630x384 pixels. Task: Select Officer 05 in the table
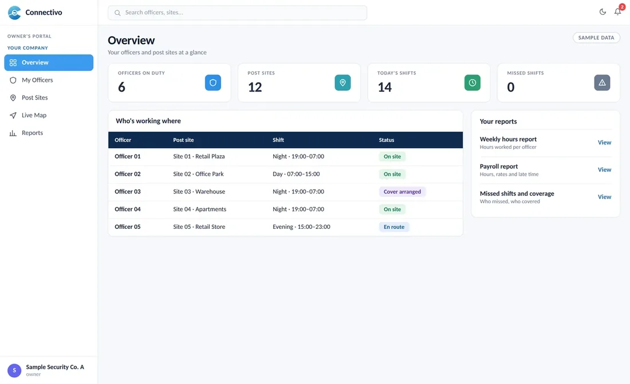coord(128,227)
